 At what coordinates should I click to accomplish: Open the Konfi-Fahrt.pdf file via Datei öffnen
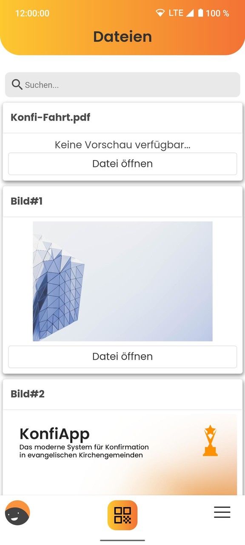(122, 163)
